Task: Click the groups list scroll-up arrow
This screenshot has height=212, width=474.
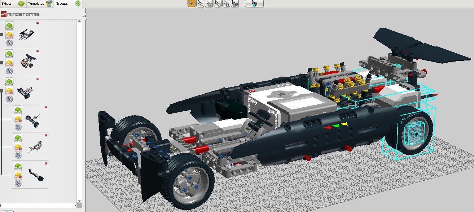Action: (79, 22)
